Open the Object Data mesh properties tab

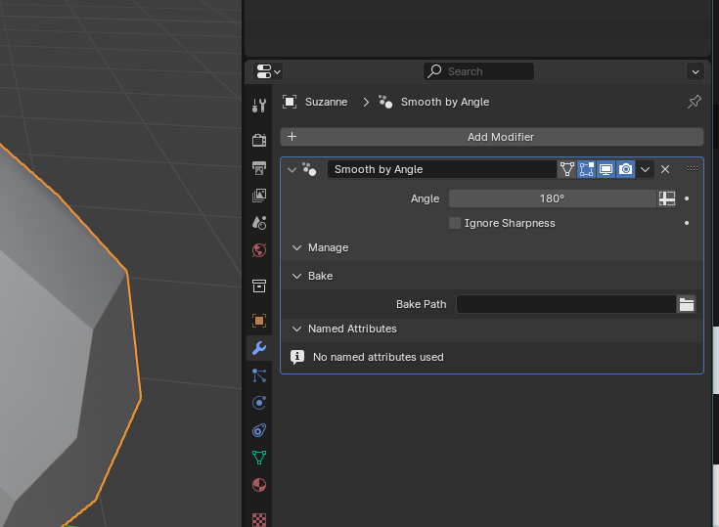(x=259, y=458)
